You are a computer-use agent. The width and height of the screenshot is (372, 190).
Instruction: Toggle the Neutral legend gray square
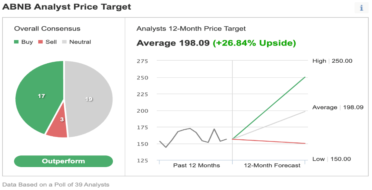pos(64,42)
